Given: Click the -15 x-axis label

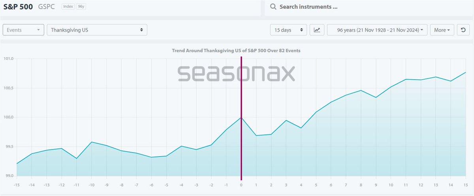Looking at the screenshot, I should pyautogui.click(x=17, y=185).
